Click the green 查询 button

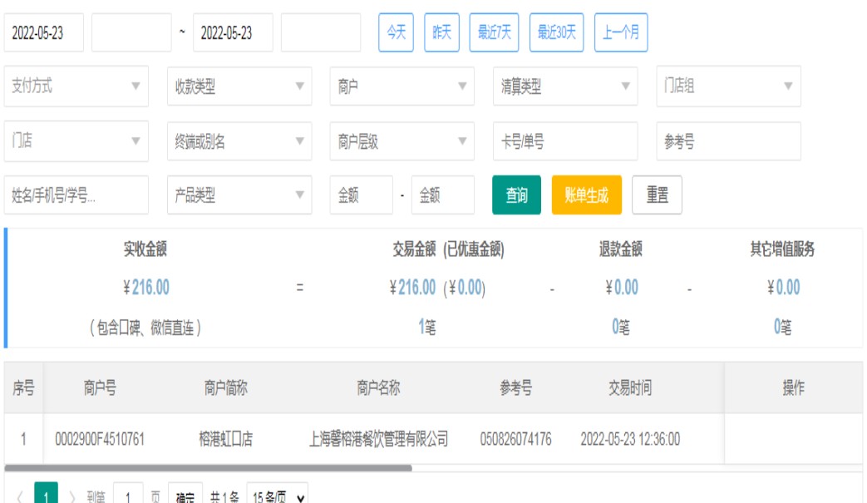point(516,195)
